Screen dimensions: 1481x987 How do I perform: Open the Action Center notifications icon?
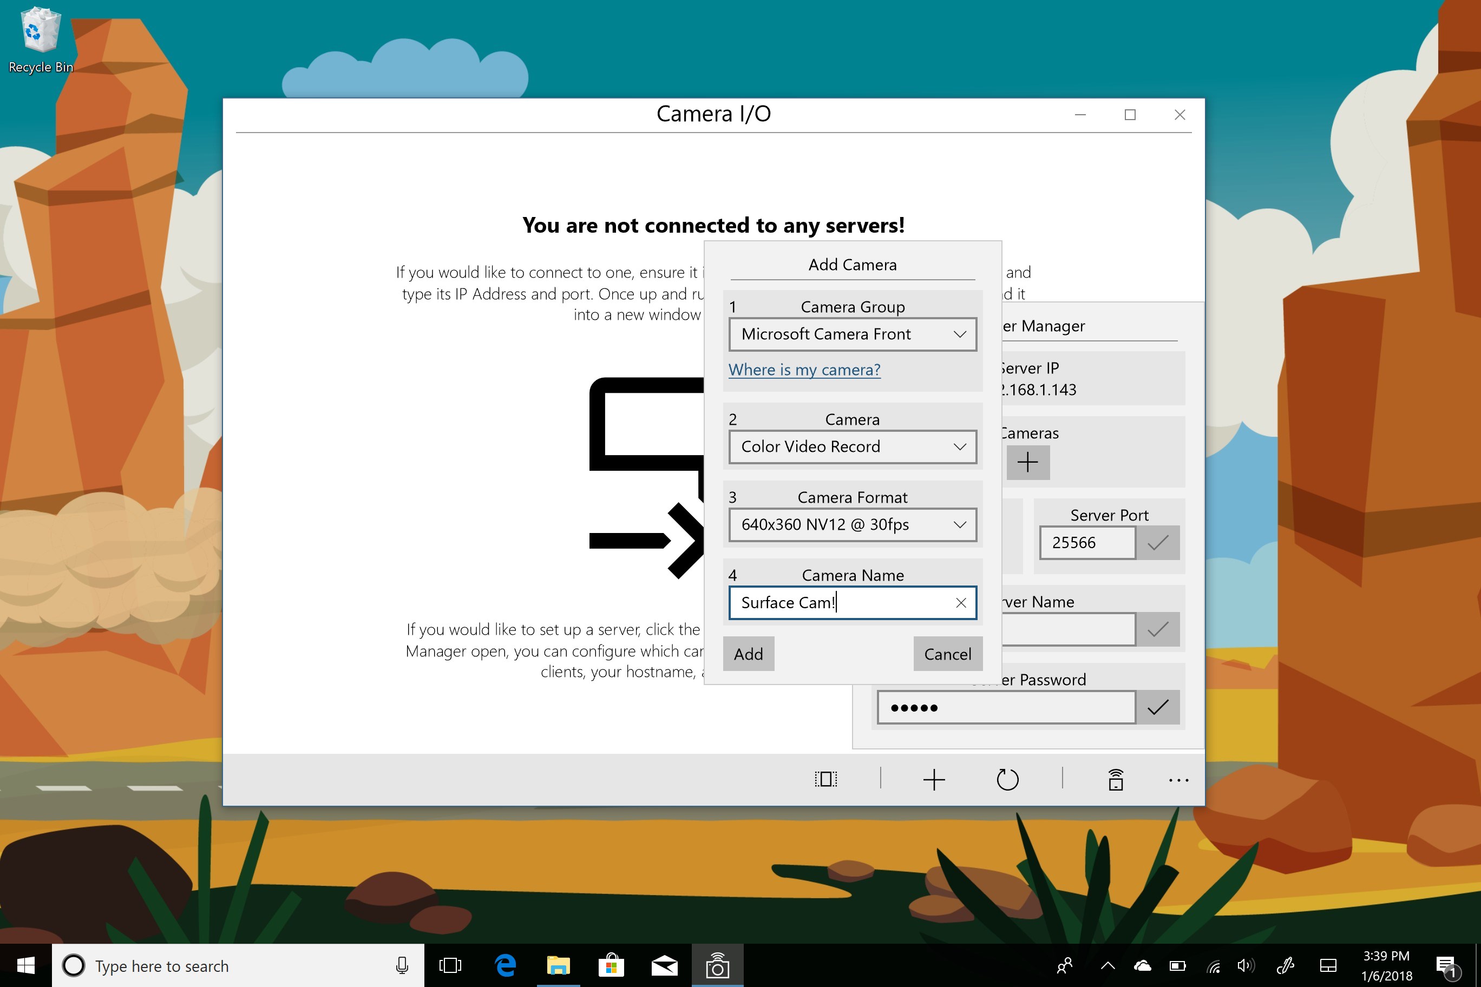1446,965
